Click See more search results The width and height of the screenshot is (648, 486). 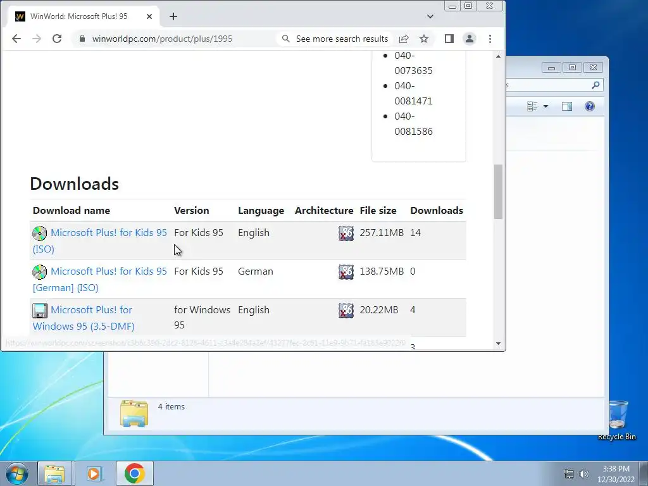pos(342,39)
